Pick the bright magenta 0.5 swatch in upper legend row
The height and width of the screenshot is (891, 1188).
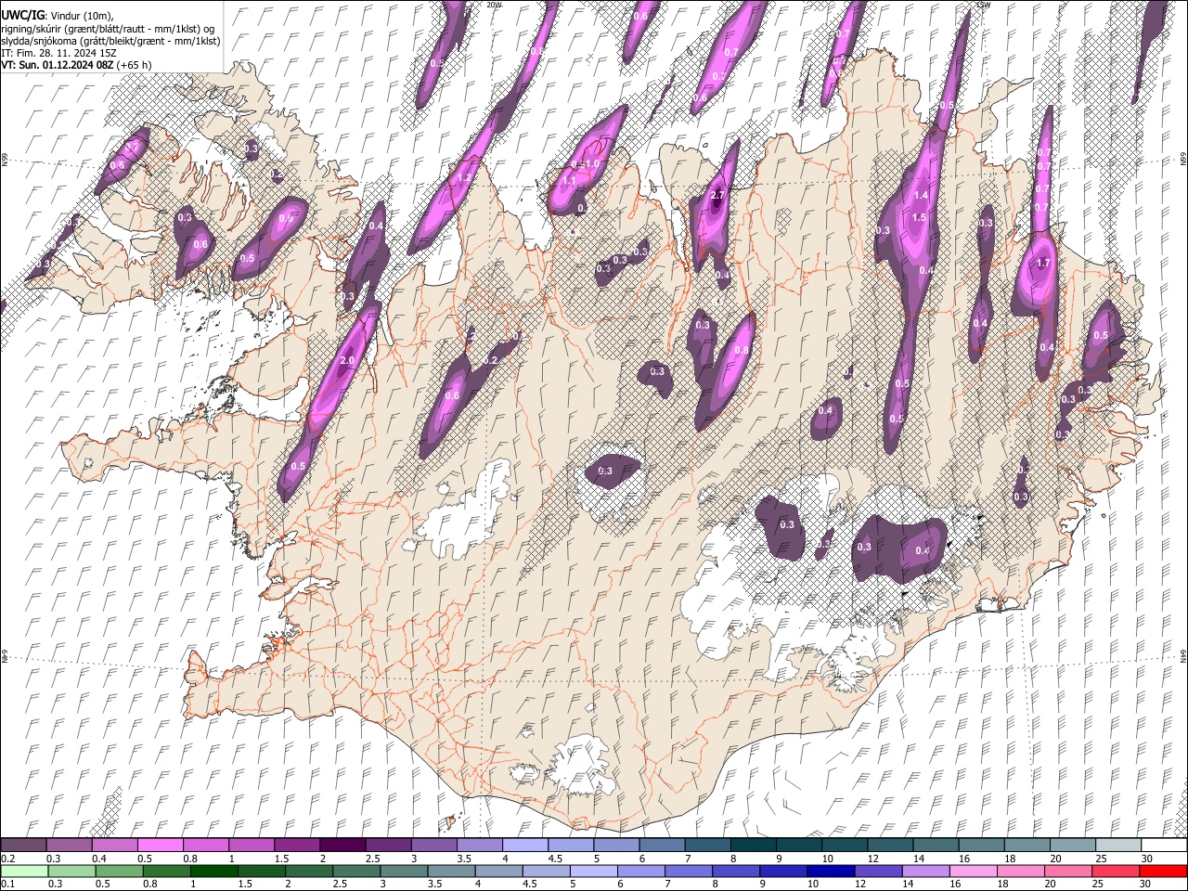click(160, 846)
